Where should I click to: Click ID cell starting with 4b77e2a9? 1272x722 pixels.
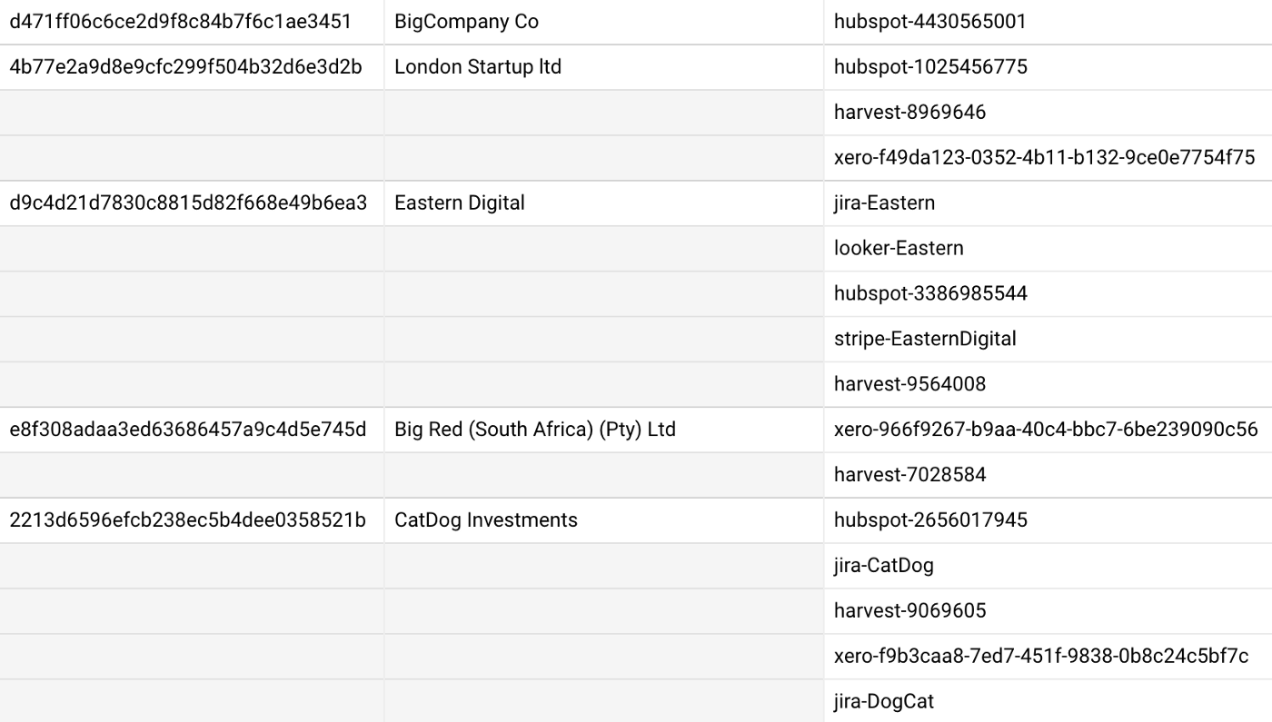pyautogui.click(x=185, y=67)
